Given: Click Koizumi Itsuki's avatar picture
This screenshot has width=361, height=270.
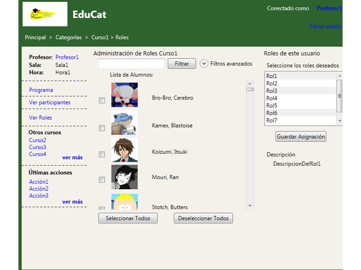Looking at the screenshot, I should [x=124, y=150].
